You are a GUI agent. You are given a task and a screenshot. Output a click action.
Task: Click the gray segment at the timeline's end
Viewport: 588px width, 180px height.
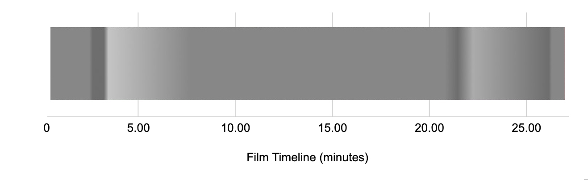point(558,64)
